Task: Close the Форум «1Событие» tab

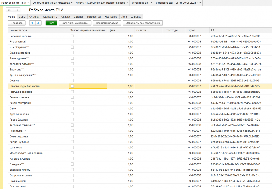Action: tap(127, 3)
